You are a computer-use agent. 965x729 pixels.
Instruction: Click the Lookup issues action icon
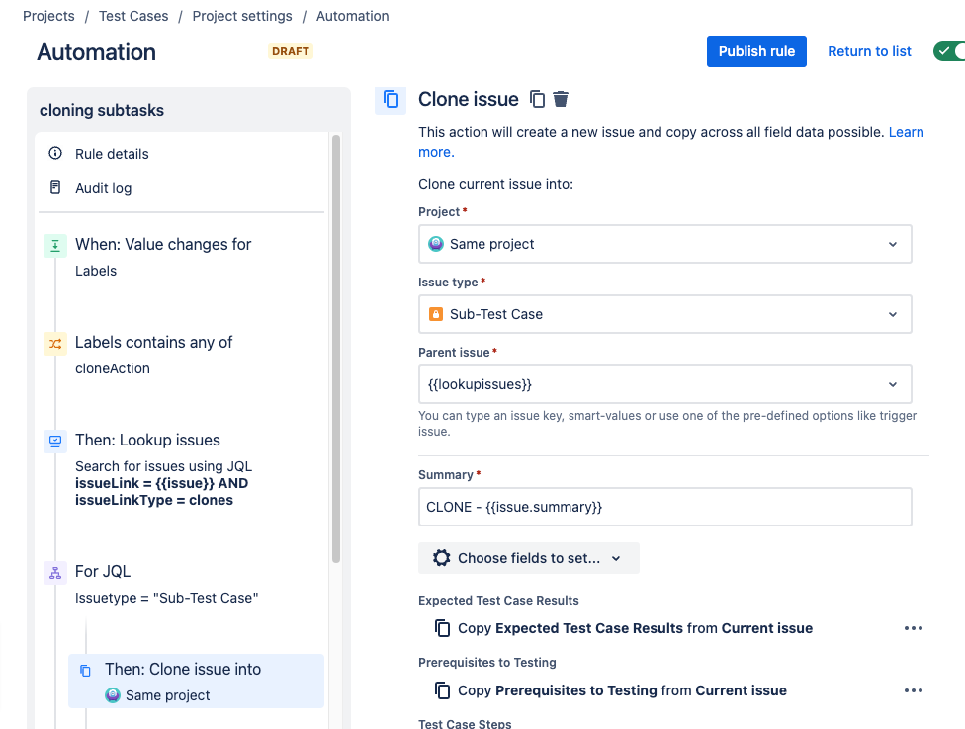tap(55, 442)
